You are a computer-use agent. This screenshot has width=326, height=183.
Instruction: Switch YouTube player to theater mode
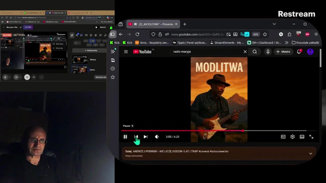click(302, 137)
